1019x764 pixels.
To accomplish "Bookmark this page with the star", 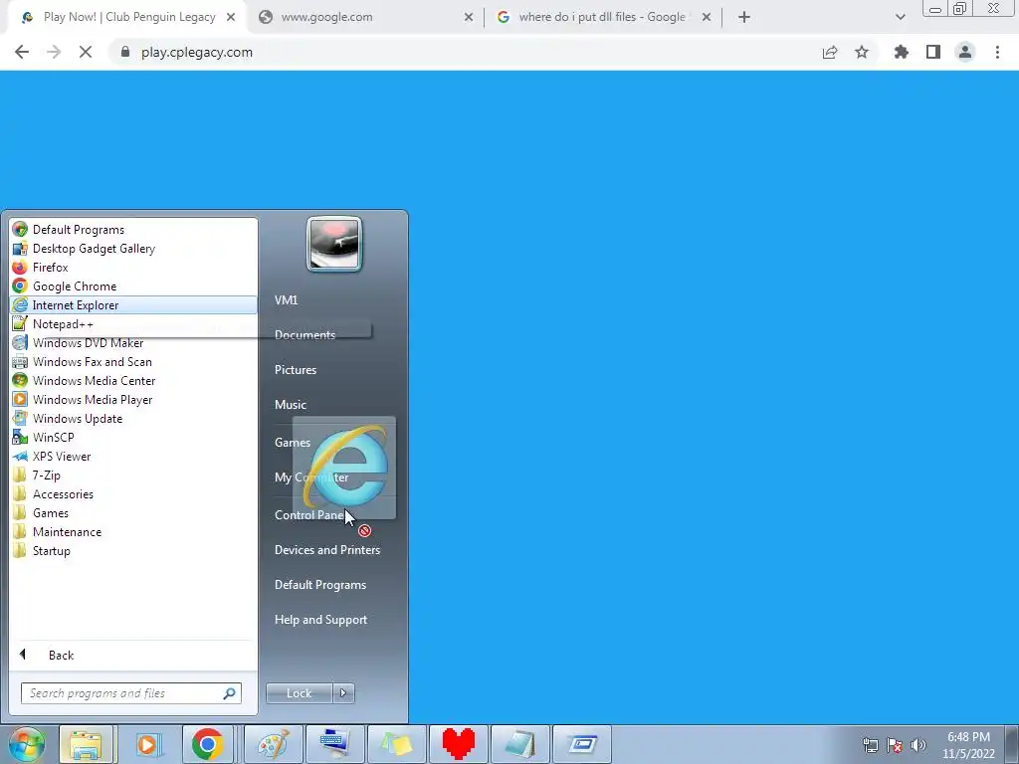I will tap(862, 52).
